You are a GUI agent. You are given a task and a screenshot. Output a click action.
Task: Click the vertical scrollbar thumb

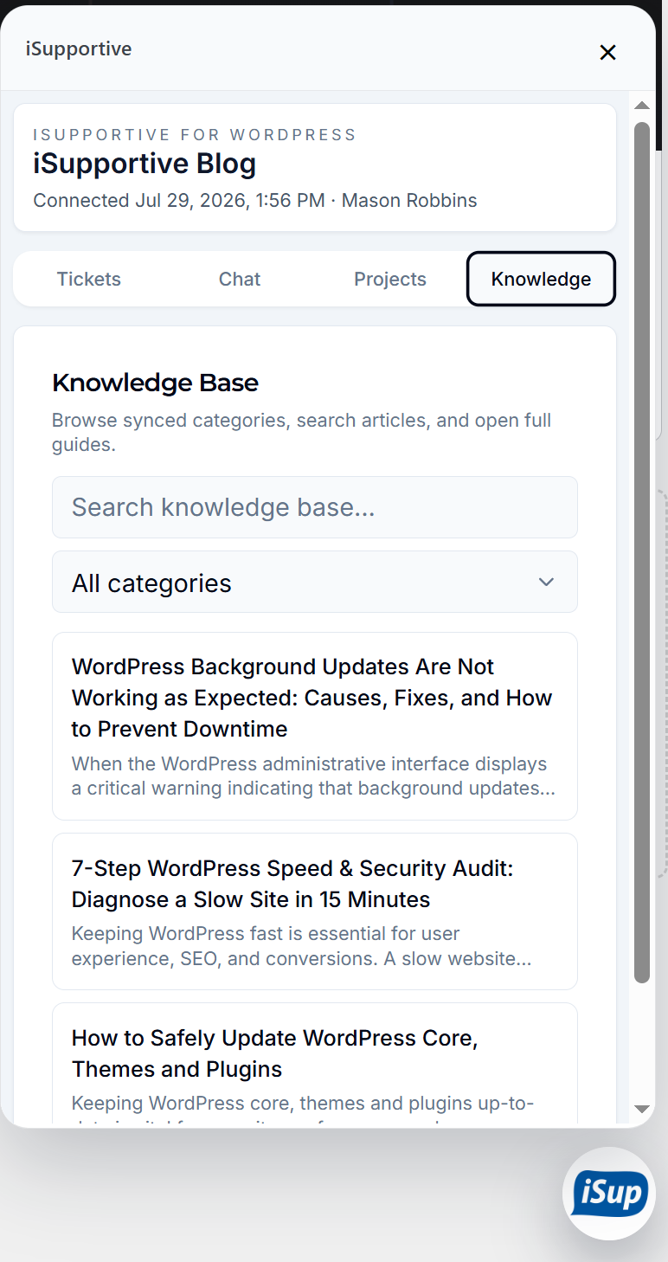(x=642, y=552)
